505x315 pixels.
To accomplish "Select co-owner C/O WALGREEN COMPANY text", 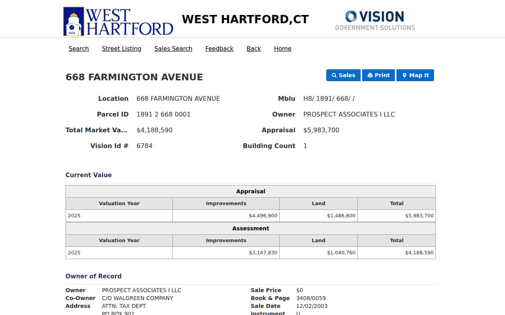I will click(x=137, y=298).
